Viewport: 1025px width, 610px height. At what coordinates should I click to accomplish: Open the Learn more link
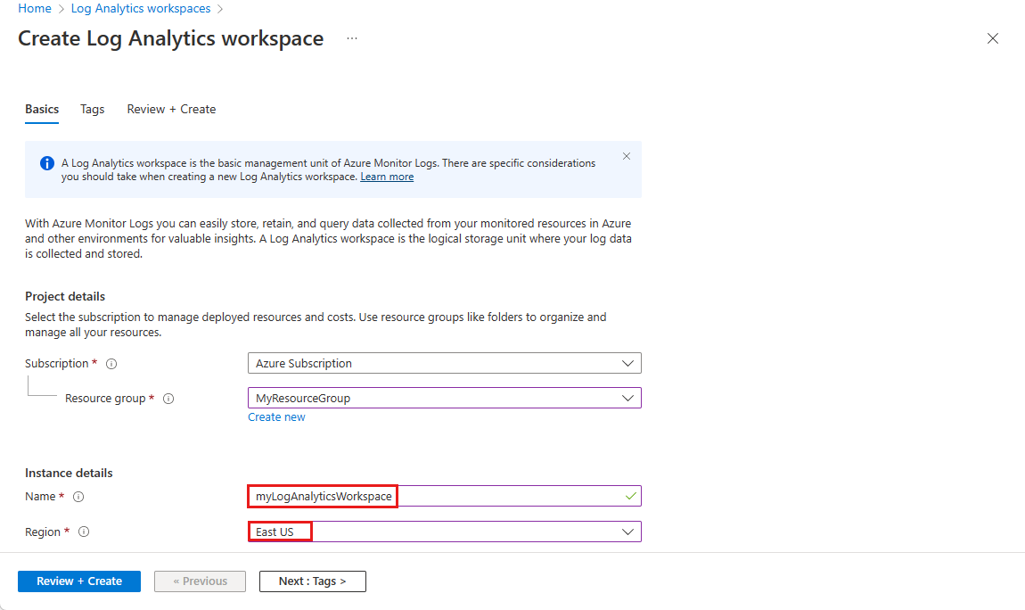click(387, 177)
